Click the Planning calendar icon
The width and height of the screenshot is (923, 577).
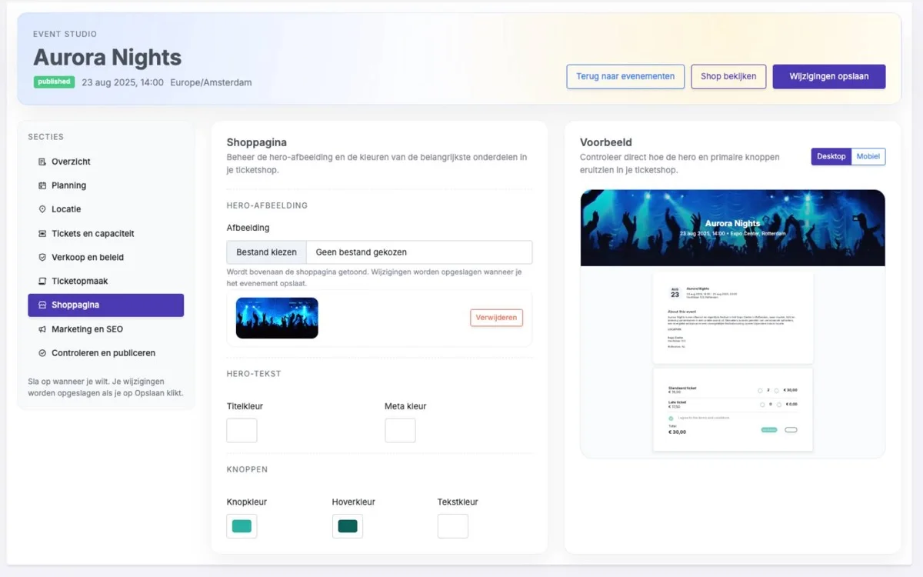click(x=42, y=185)
